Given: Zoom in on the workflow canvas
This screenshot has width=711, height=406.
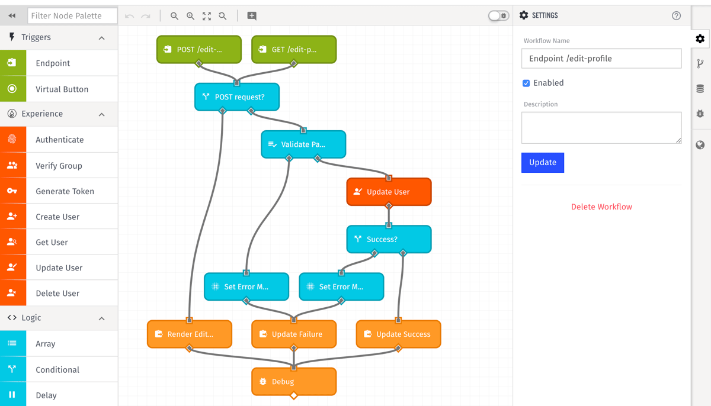Looking at the screenshot, I should pos(190,16).
